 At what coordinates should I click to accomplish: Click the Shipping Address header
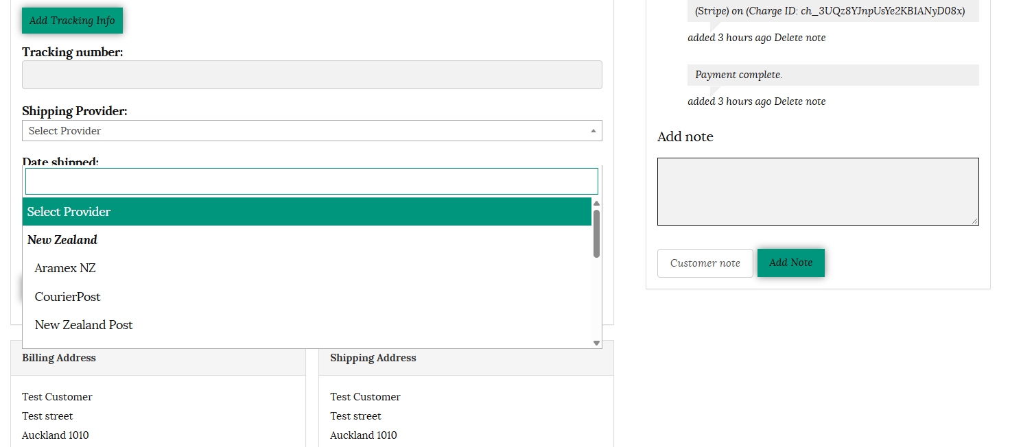[x=373, y=358]
